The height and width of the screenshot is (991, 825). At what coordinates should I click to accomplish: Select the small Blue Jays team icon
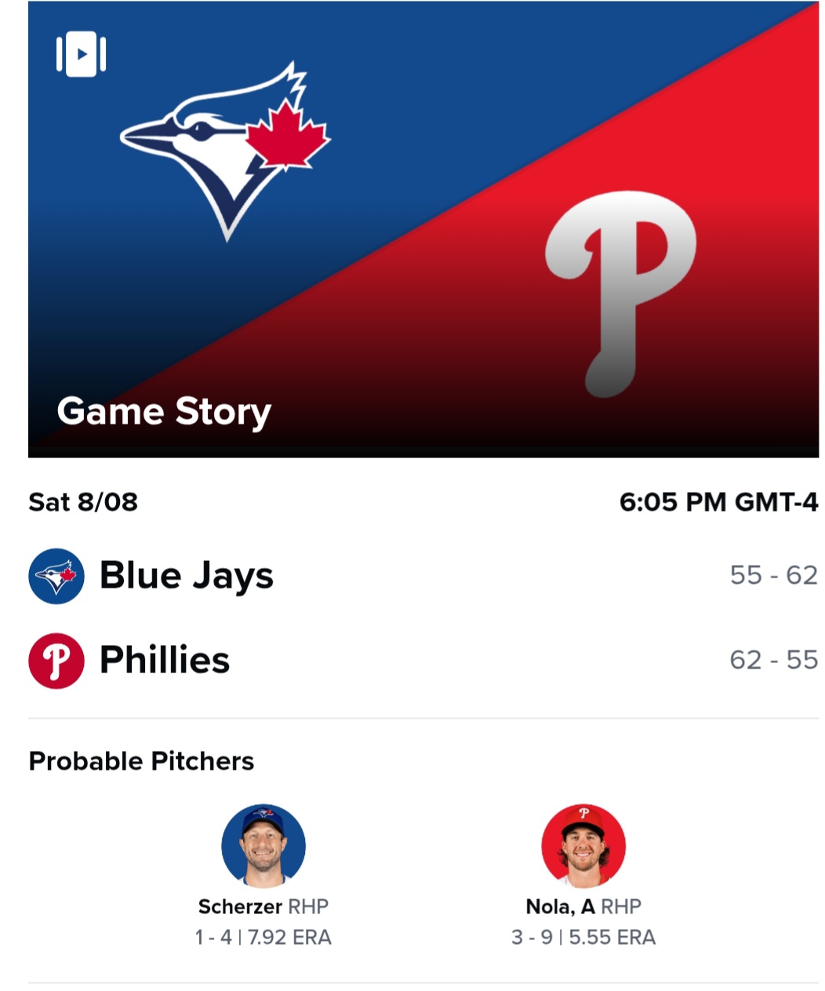pos(56,576)
